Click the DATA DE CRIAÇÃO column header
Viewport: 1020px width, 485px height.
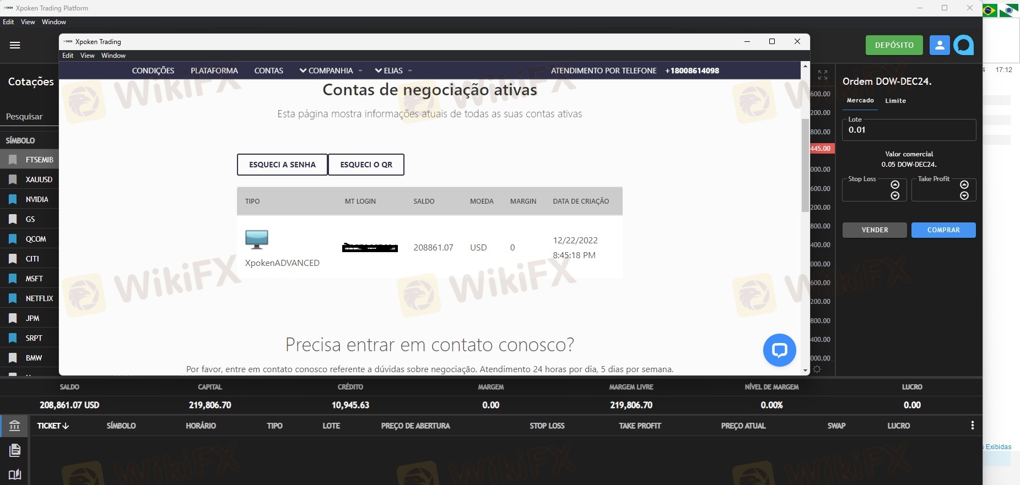[581, 201]
